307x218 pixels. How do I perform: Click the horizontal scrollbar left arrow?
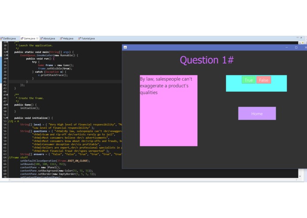9,180
